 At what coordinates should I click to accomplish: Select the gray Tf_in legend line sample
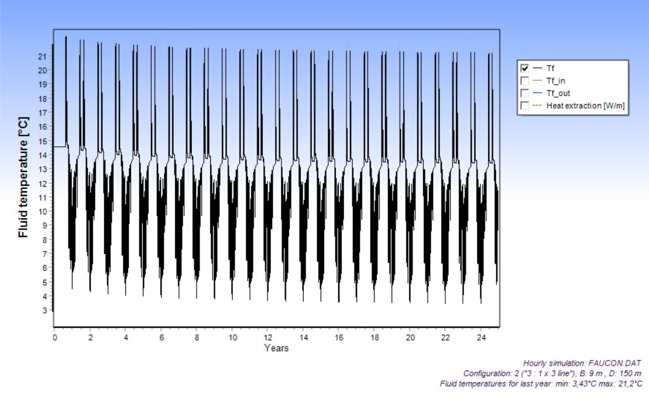[x=537, y=81]
